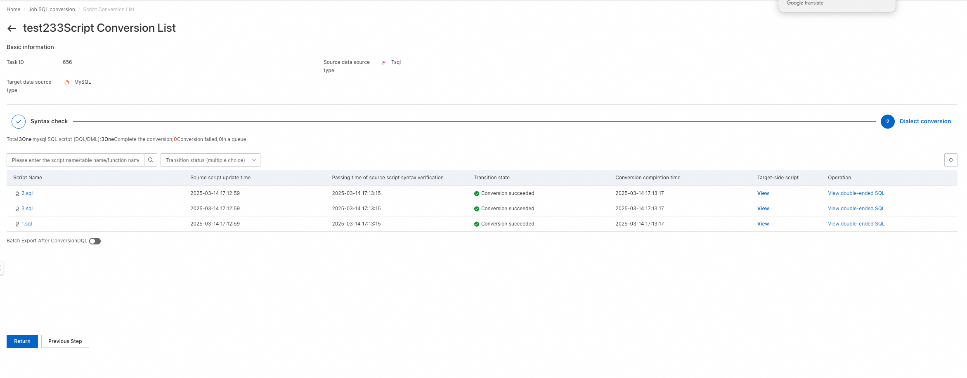Click Conversion succeeded status for 1.sql

[508, 224]
